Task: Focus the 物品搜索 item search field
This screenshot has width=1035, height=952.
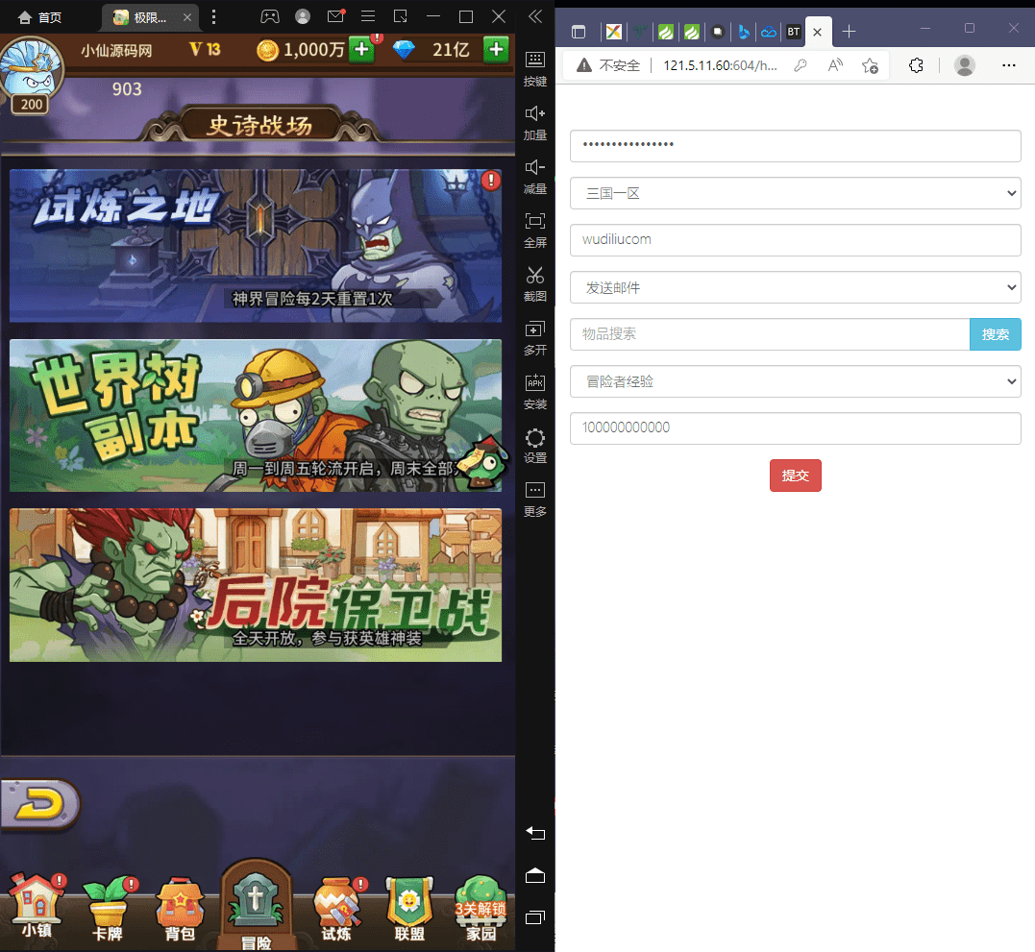Action: (x=770, y=334)
